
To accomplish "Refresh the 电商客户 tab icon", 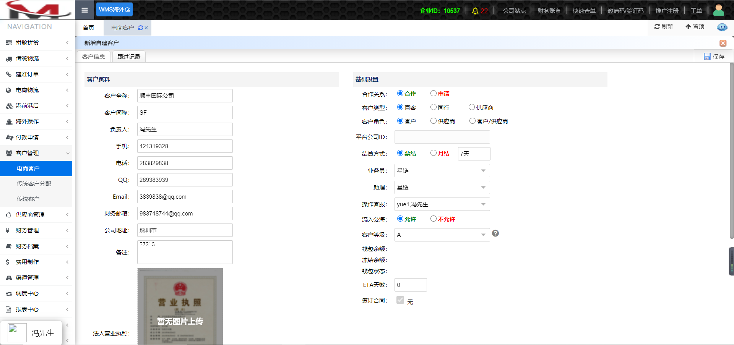I will tap(140, 28).
